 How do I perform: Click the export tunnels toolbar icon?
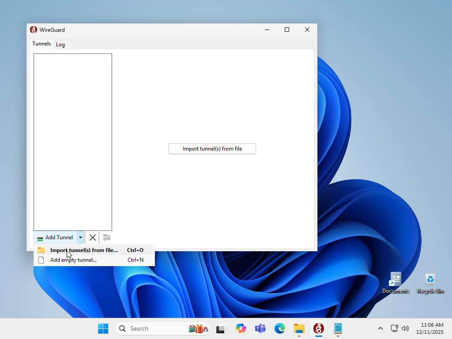(x=106, y=237)
